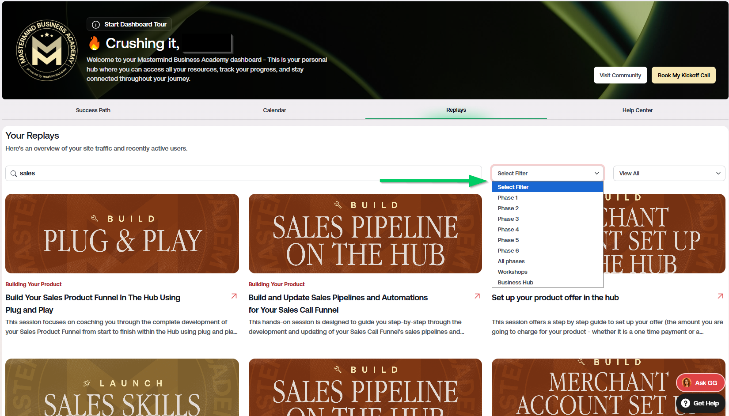Choose Phase 5 from the dropdown

coord(547,240)
